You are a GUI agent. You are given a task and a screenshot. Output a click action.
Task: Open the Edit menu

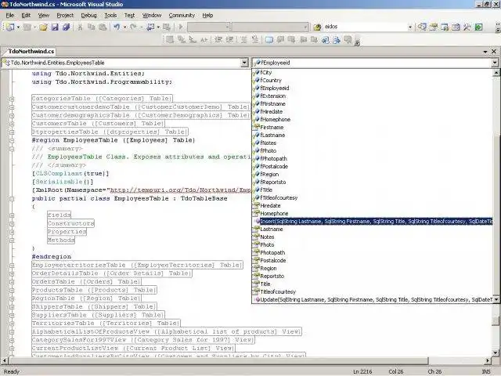tap(26, 16)
